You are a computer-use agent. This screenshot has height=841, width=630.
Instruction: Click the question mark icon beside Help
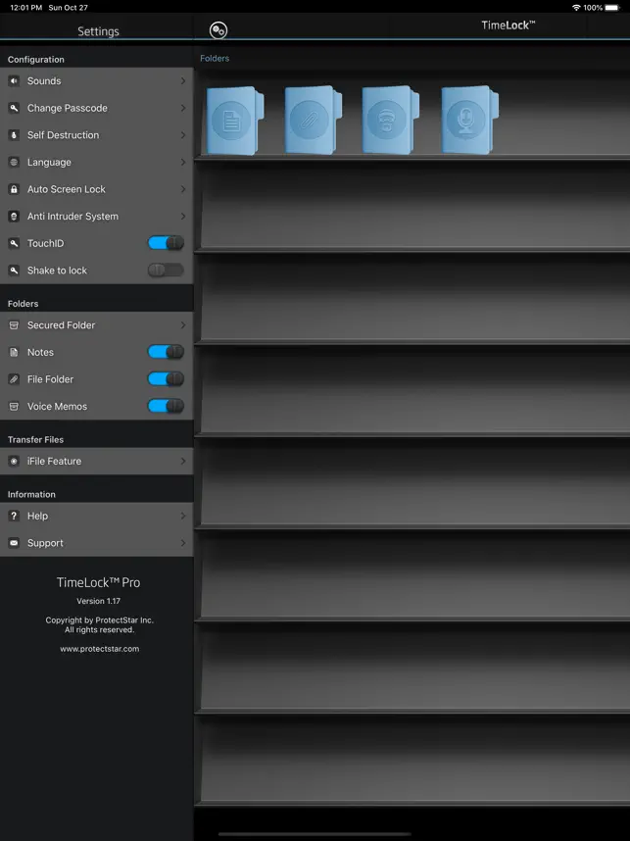(x=14, y=516)
